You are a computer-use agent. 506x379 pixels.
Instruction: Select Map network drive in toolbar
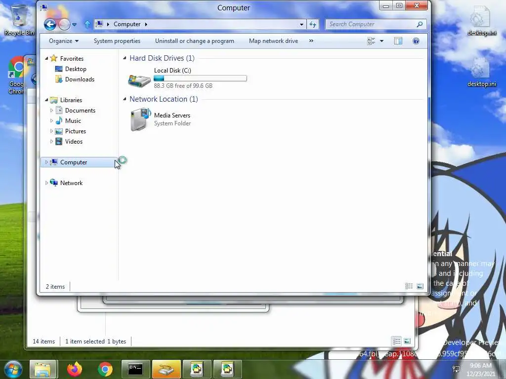273,41
